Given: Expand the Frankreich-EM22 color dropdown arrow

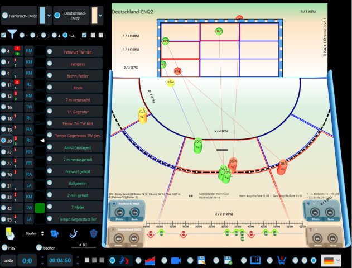Looking at the screenshot, I should coord(49,16).
